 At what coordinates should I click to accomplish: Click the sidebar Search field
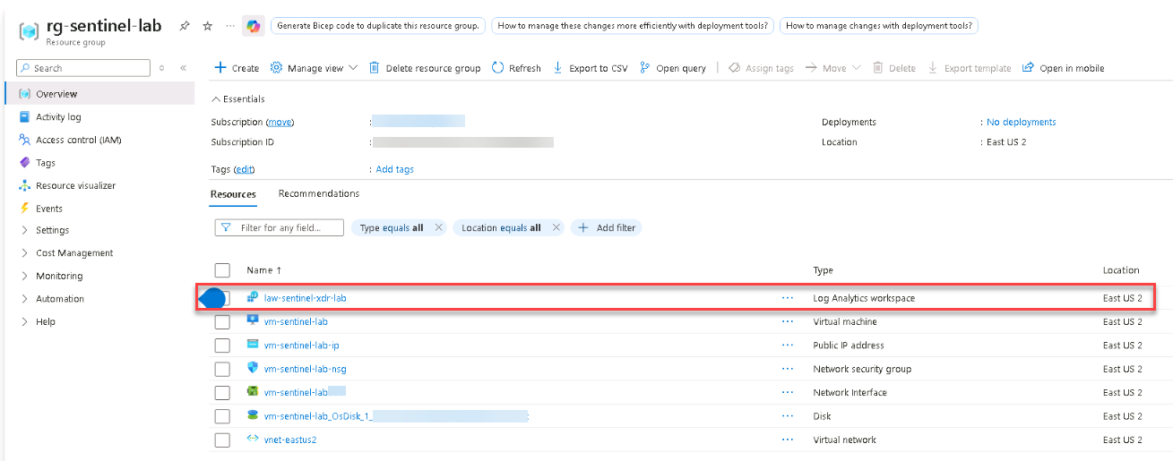tap(83, 68)
